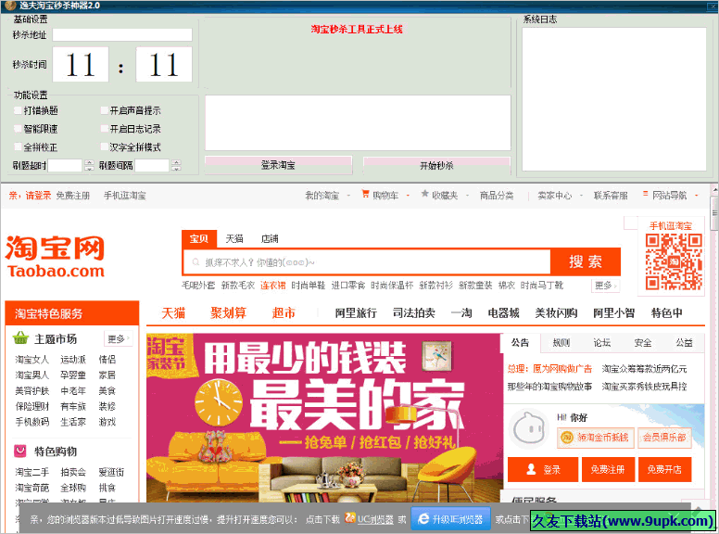The image size is (719, 534).
Task: Click the site navigation menu icon
Action: pyautogui.click(x=645, y=194)
